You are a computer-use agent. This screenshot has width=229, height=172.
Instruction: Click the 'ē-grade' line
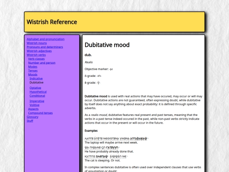(x=92, y=83)
